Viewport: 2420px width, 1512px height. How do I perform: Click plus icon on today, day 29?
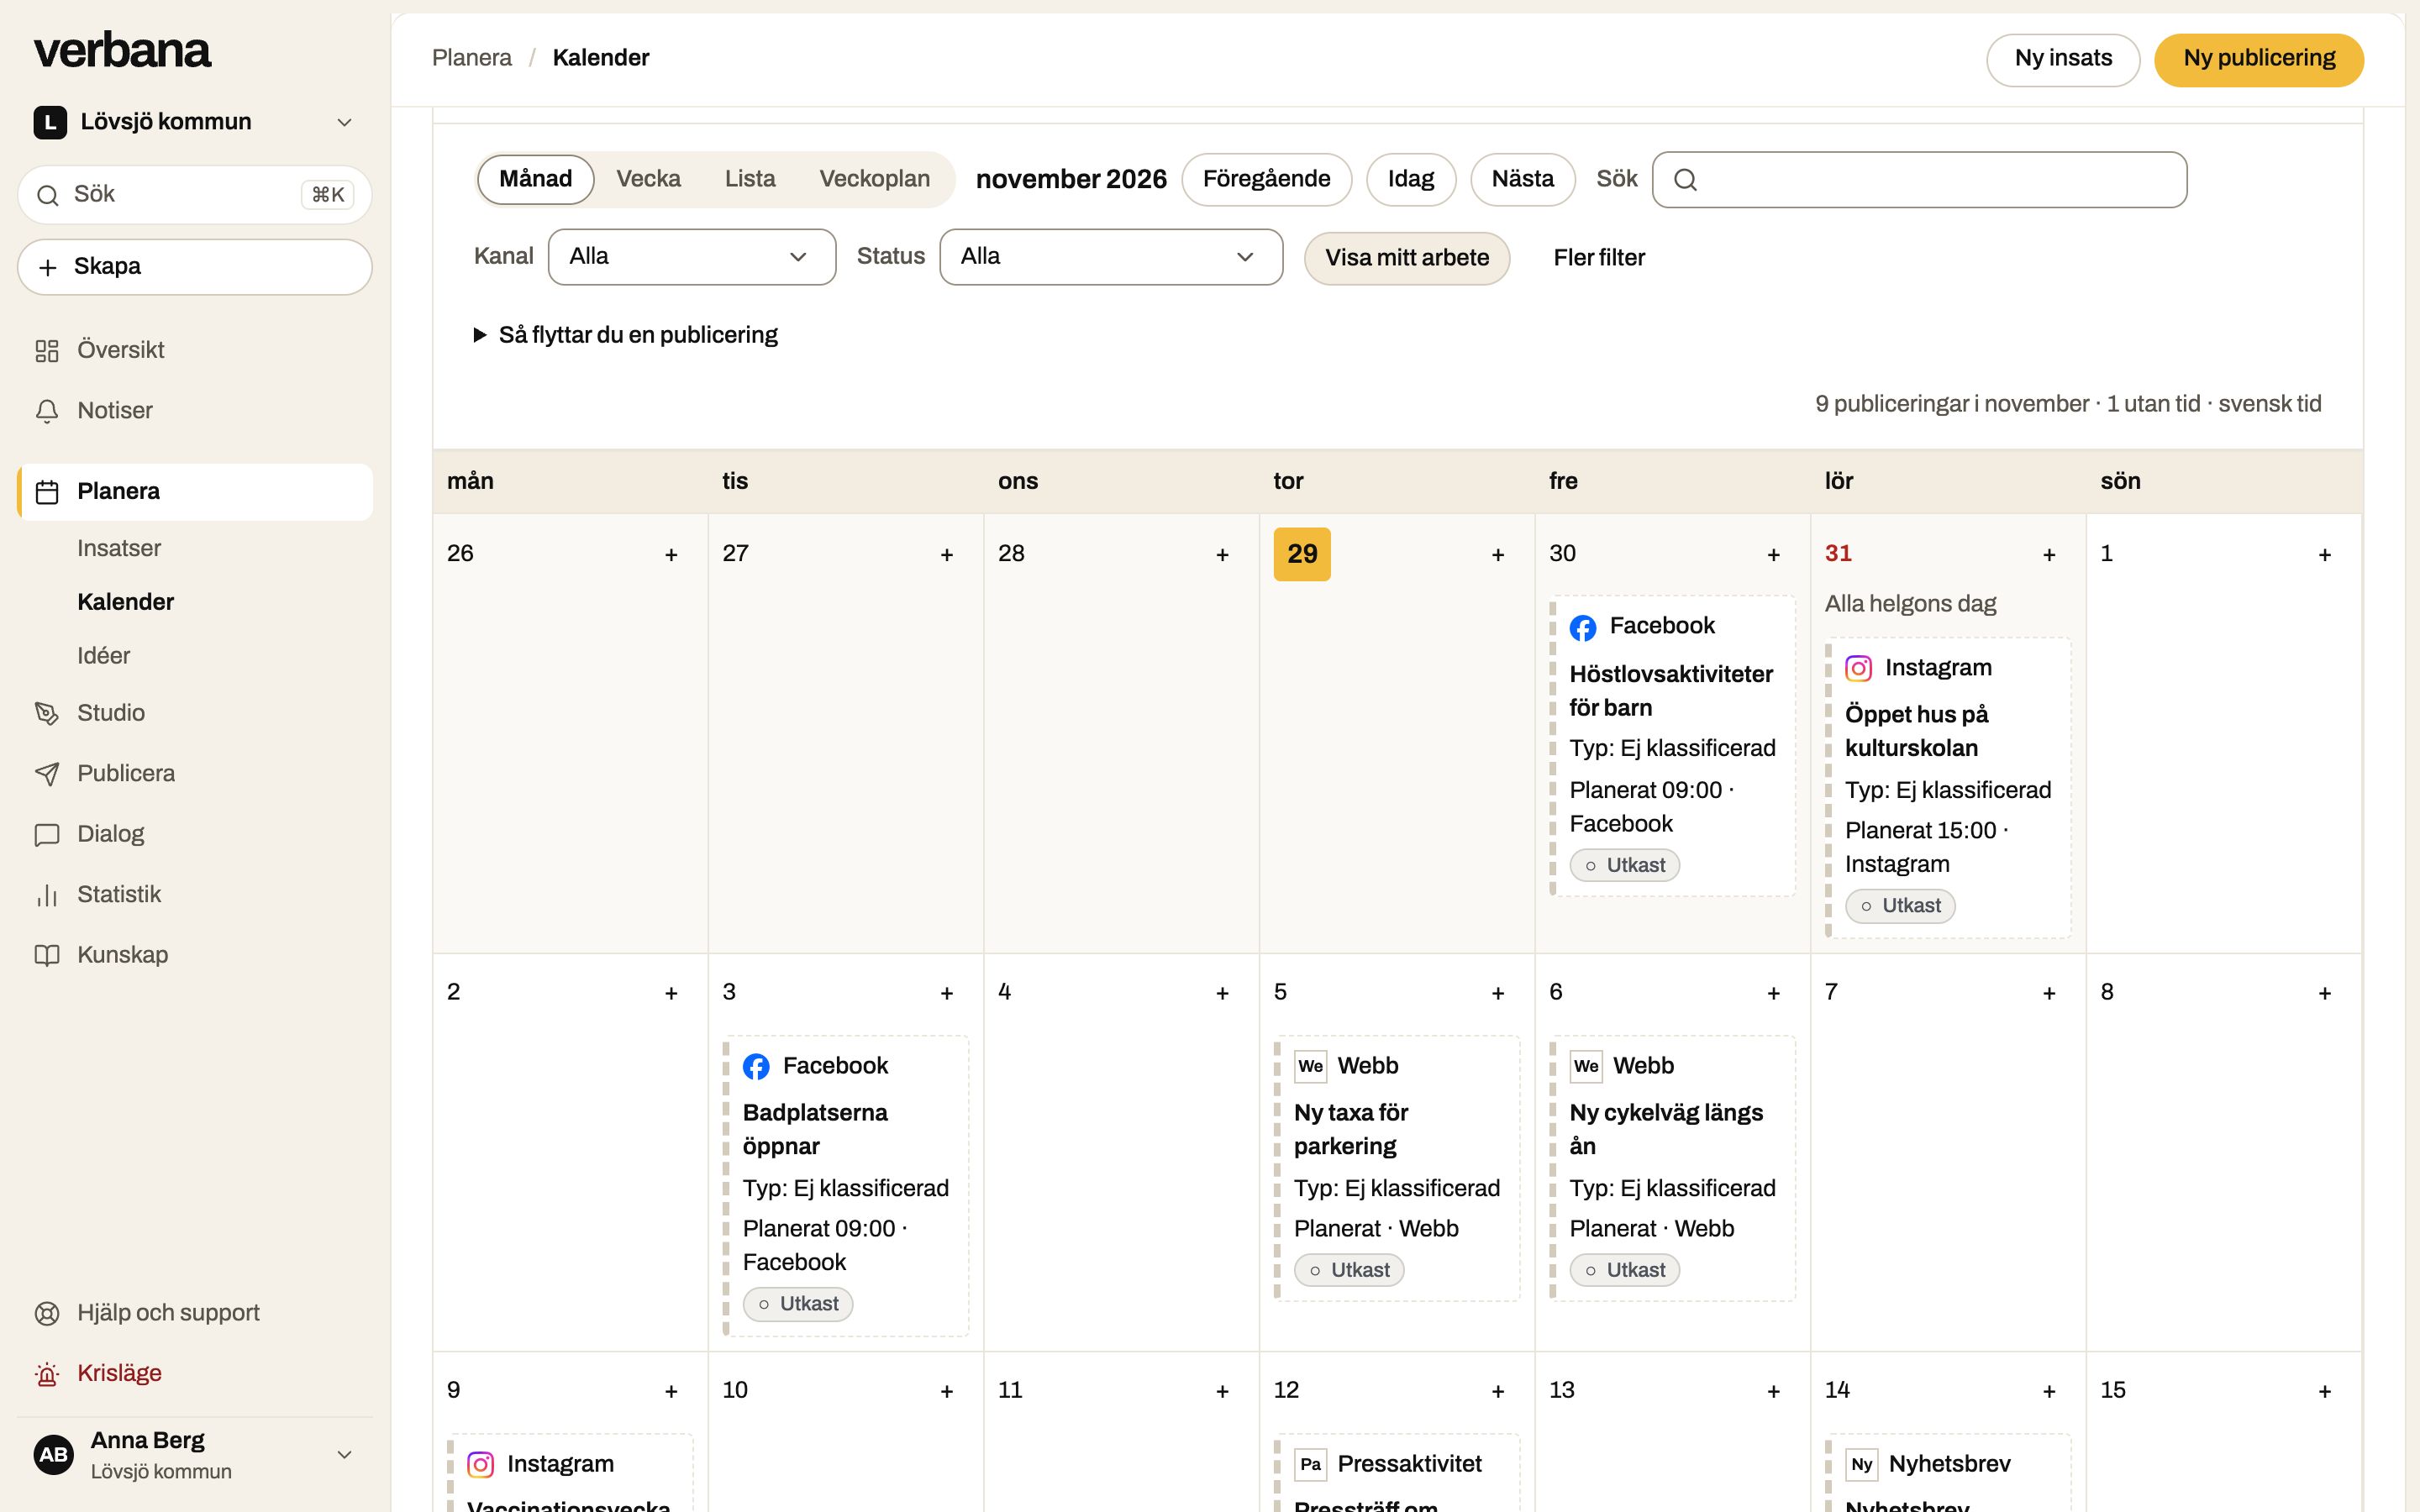tap(1498, 554)
